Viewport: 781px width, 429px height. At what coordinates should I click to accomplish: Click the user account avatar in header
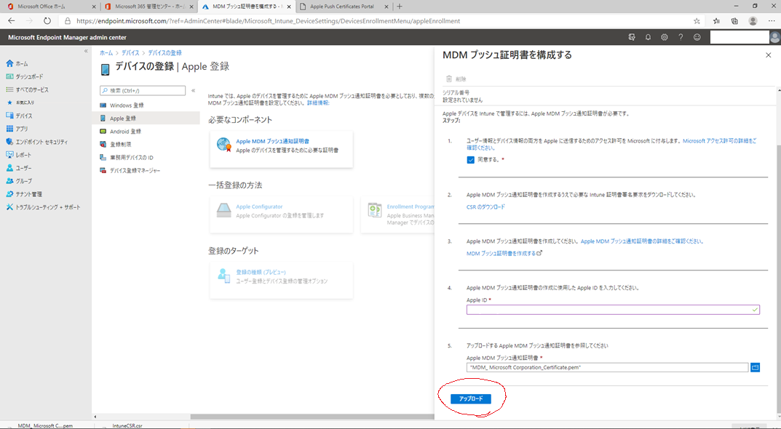(774, 37)
